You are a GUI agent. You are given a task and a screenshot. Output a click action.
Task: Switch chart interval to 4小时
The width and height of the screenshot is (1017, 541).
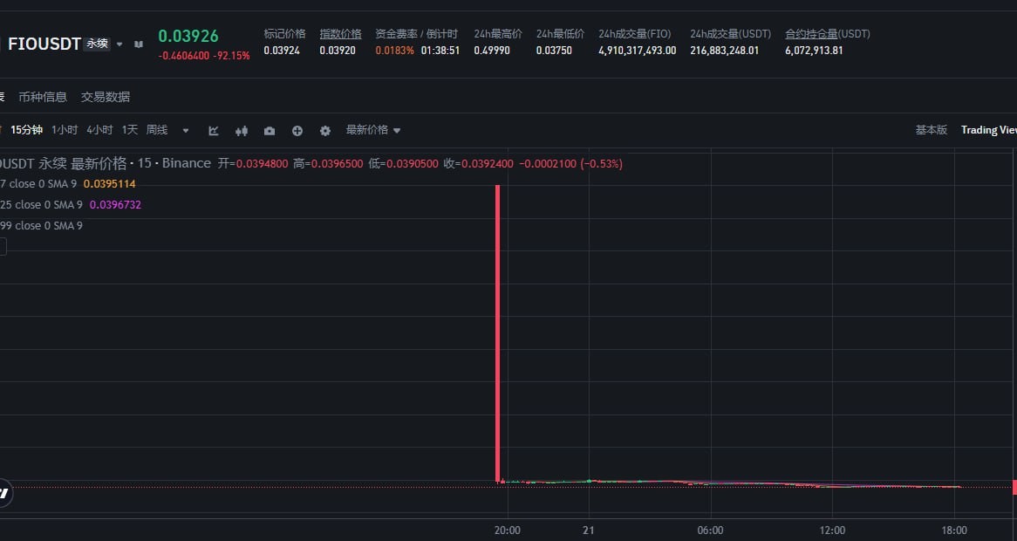(99, 130)
